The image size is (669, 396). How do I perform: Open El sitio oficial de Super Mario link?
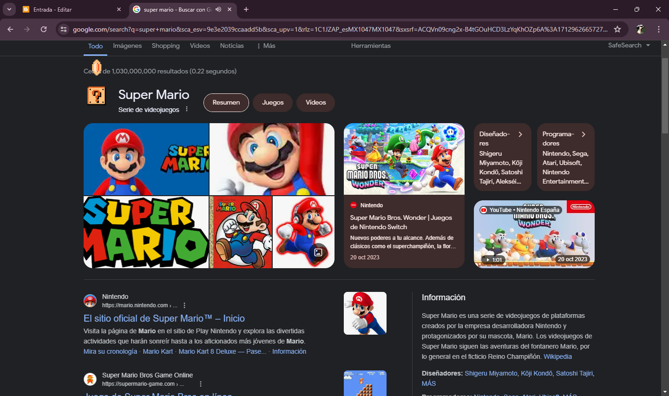pos(164,318)
